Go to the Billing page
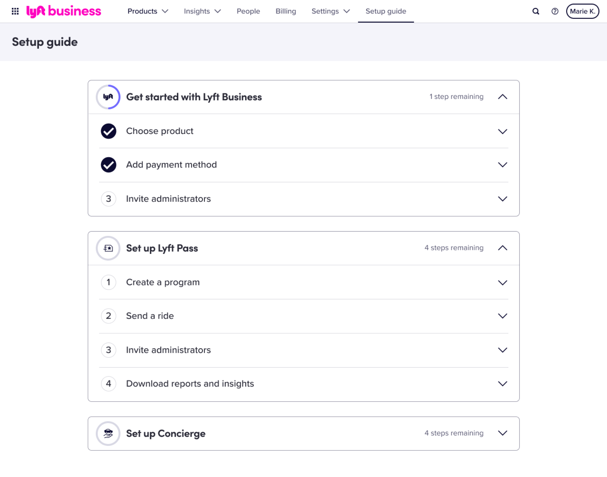 point(286,11)
